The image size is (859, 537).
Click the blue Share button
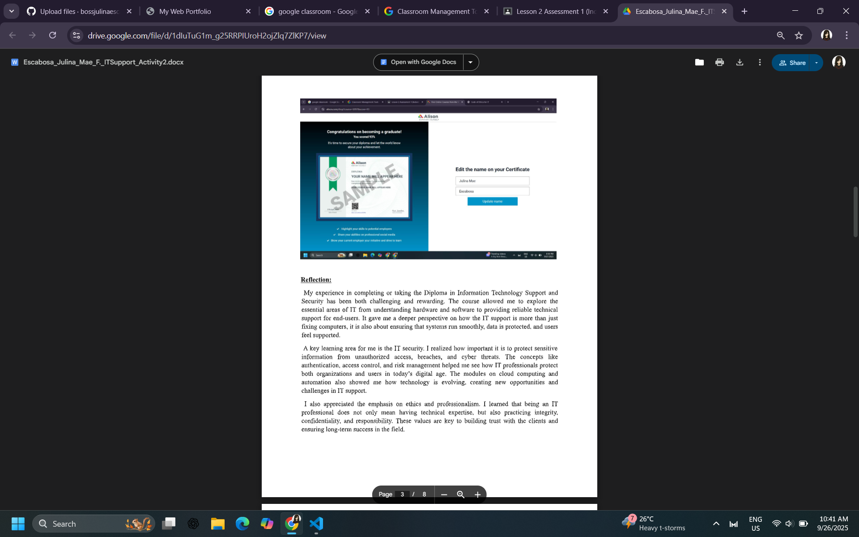792,63
